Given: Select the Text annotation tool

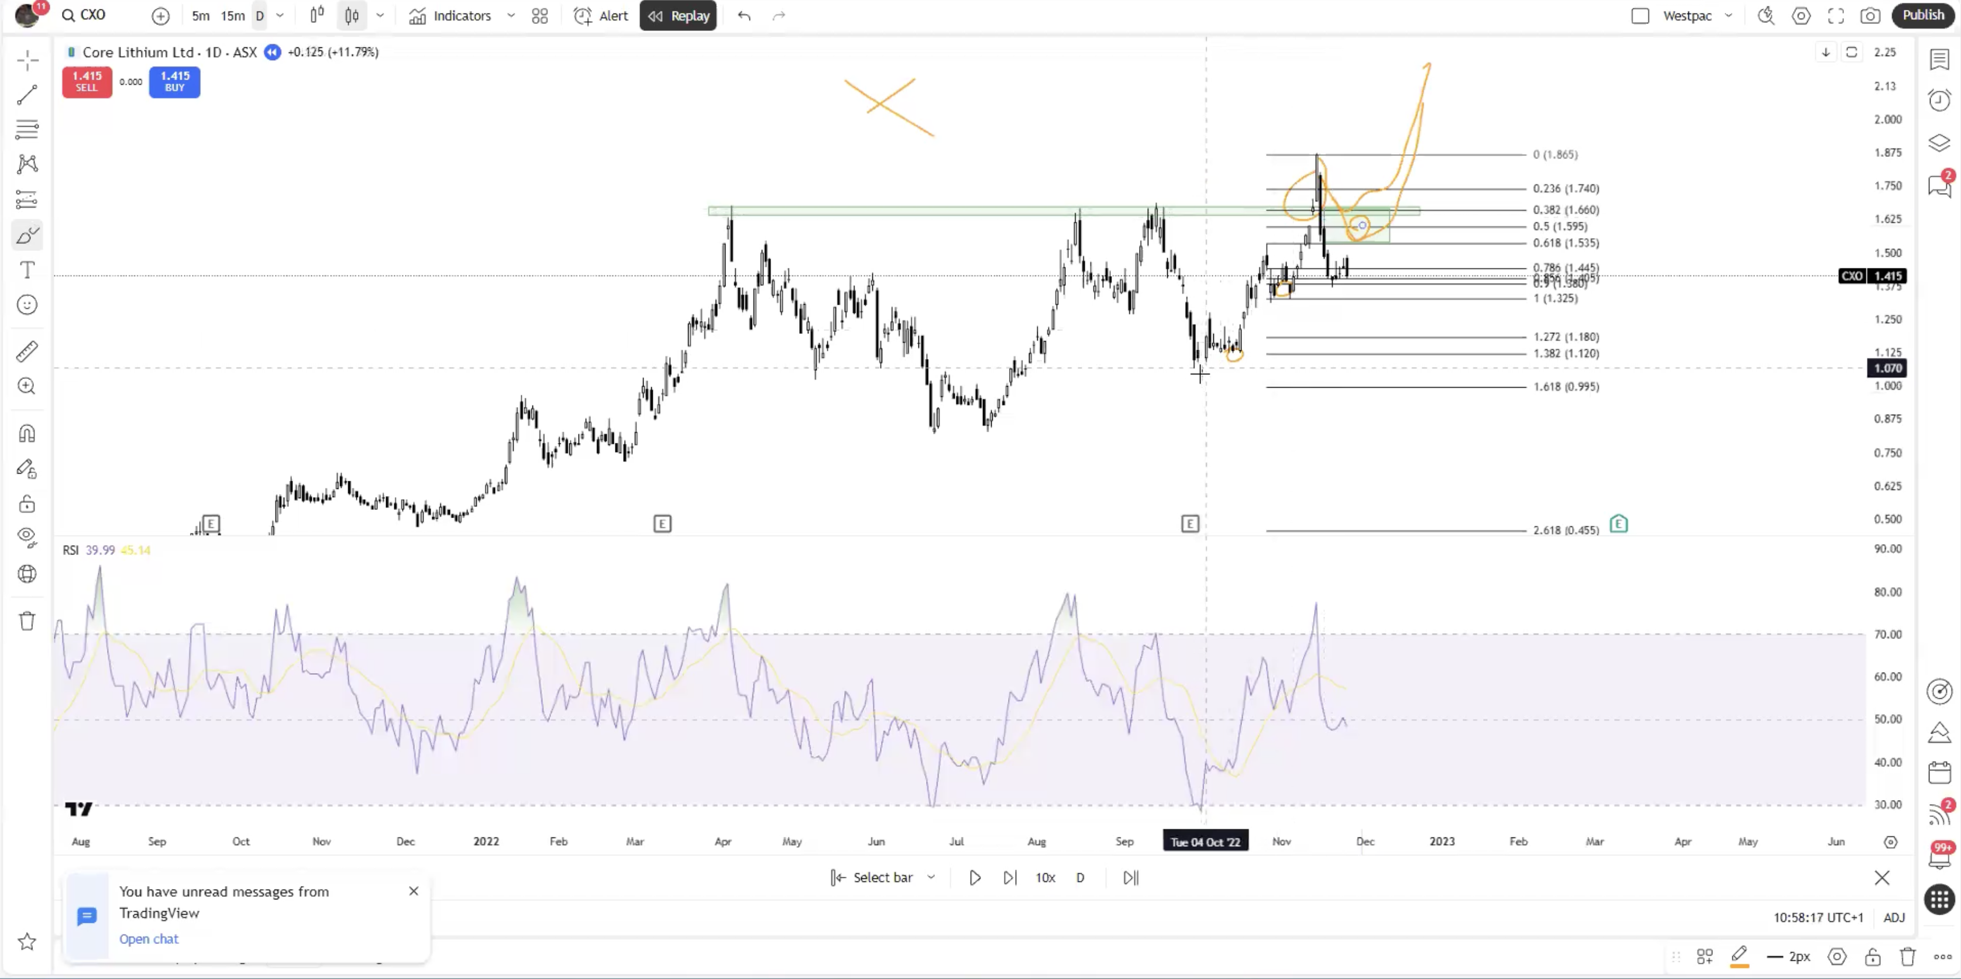Looking at the screenshot, I should coord(27,270).
